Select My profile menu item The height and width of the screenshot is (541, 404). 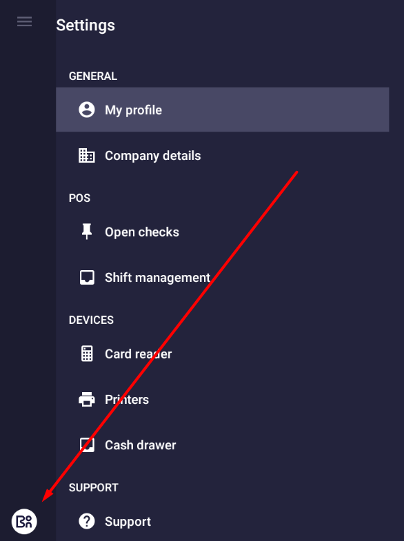223,110
